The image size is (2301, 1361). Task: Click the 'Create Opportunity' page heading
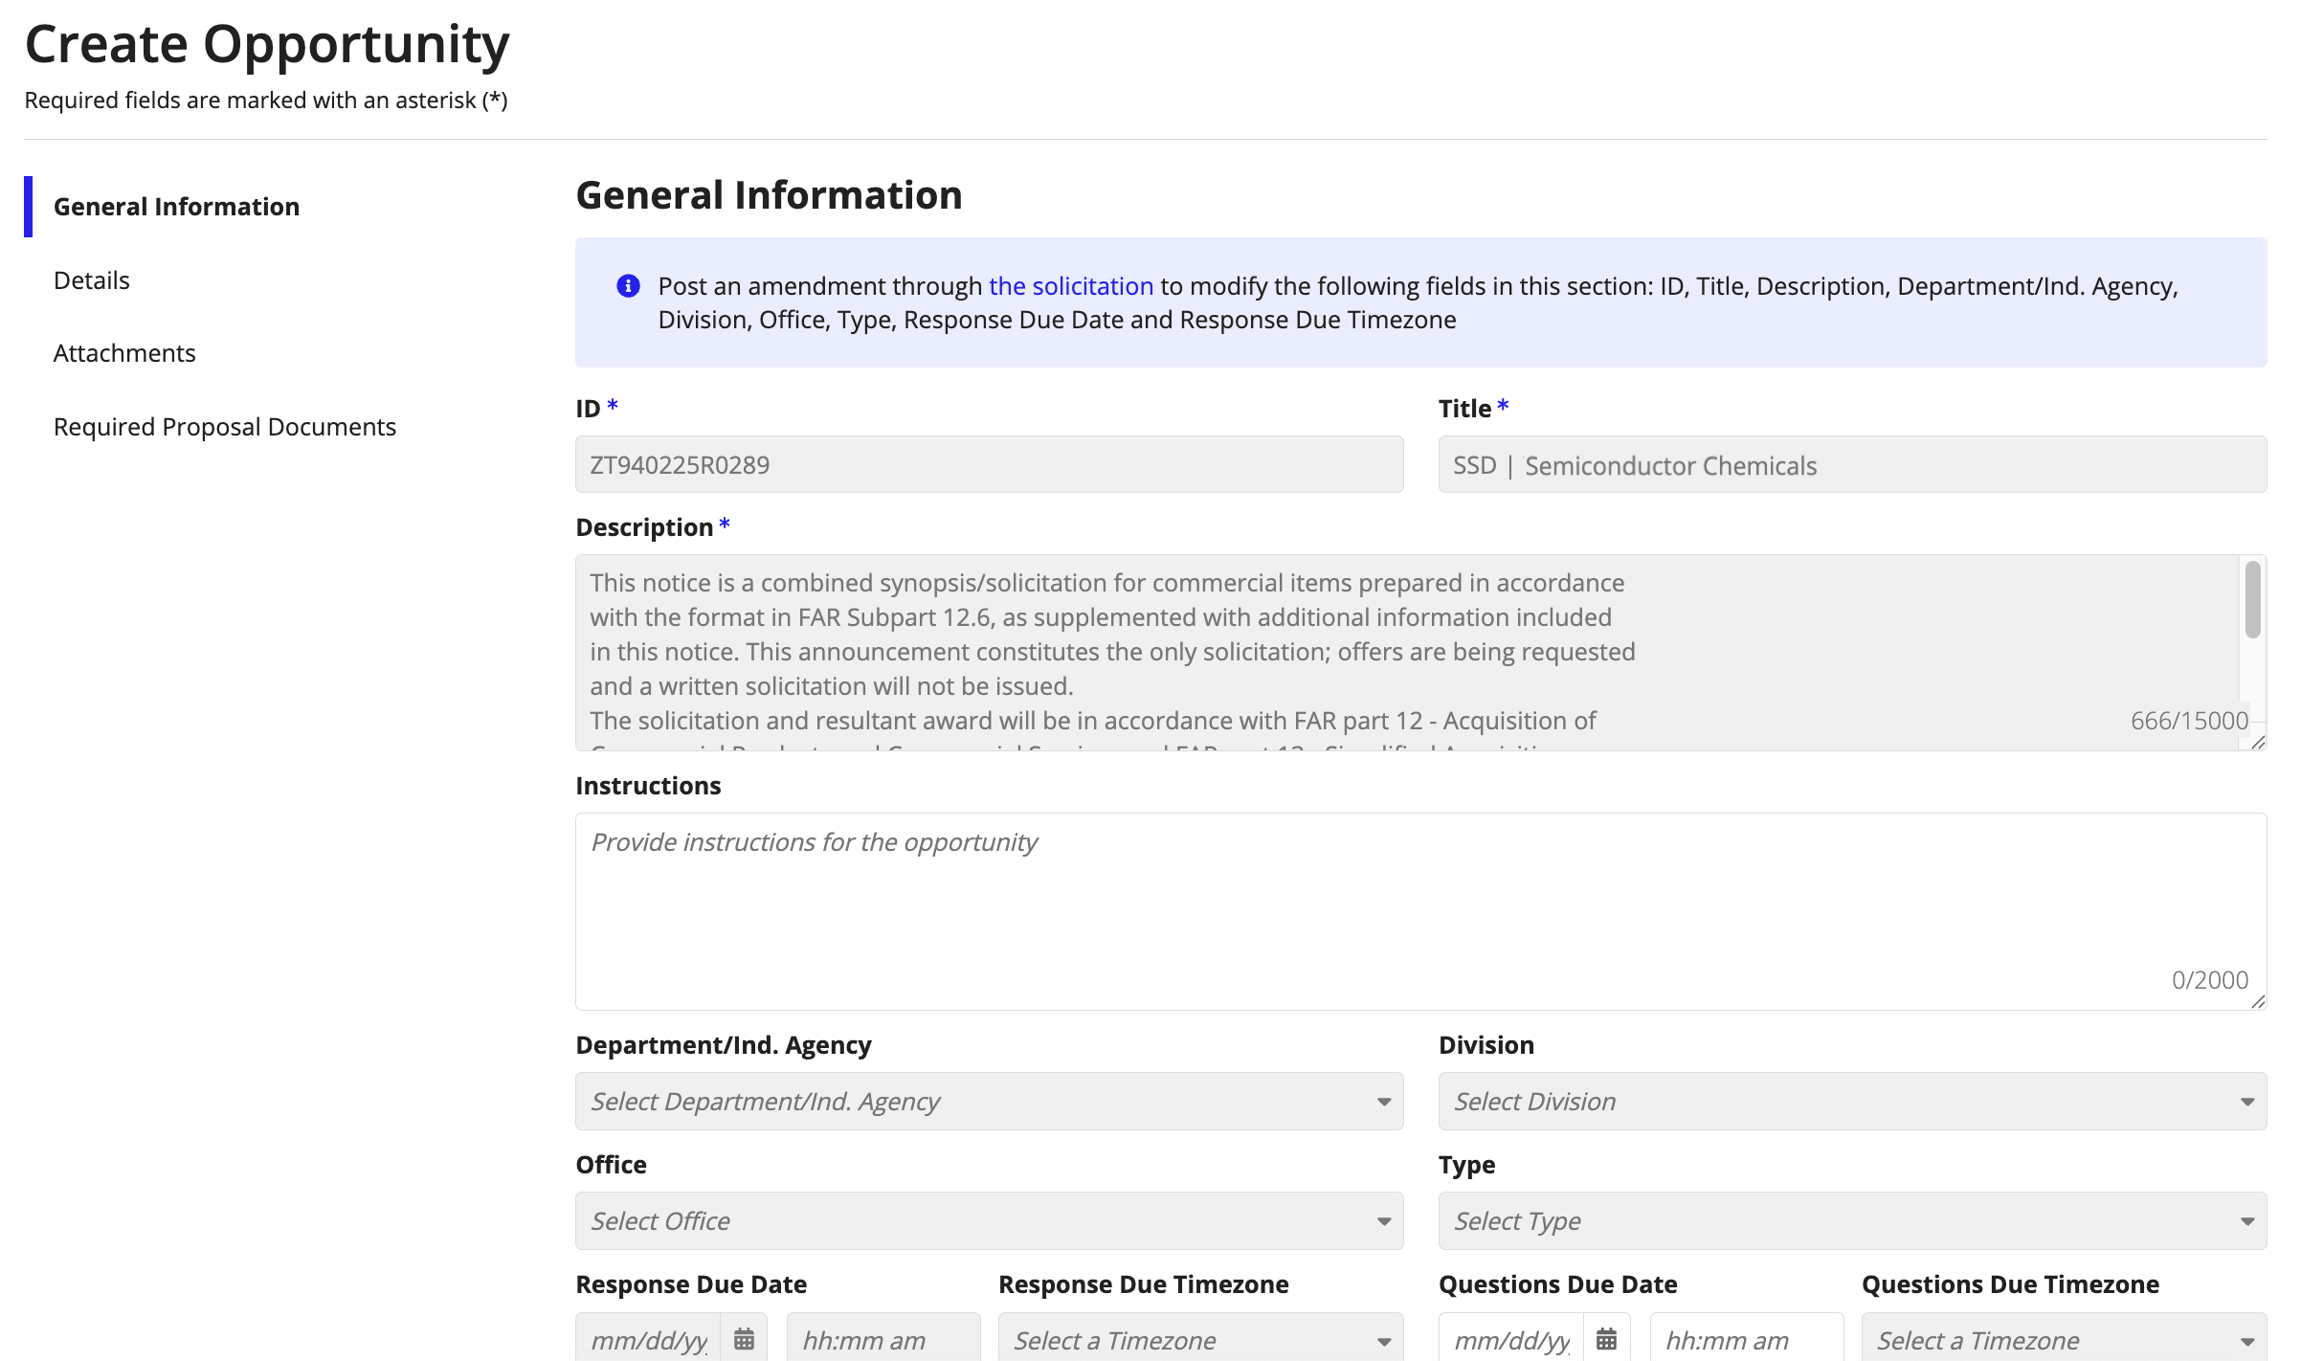267,44
